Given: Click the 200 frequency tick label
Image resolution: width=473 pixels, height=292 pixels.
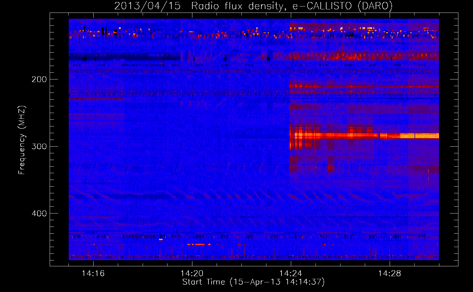Looking at the screenshot, I should tap(39, 79).
